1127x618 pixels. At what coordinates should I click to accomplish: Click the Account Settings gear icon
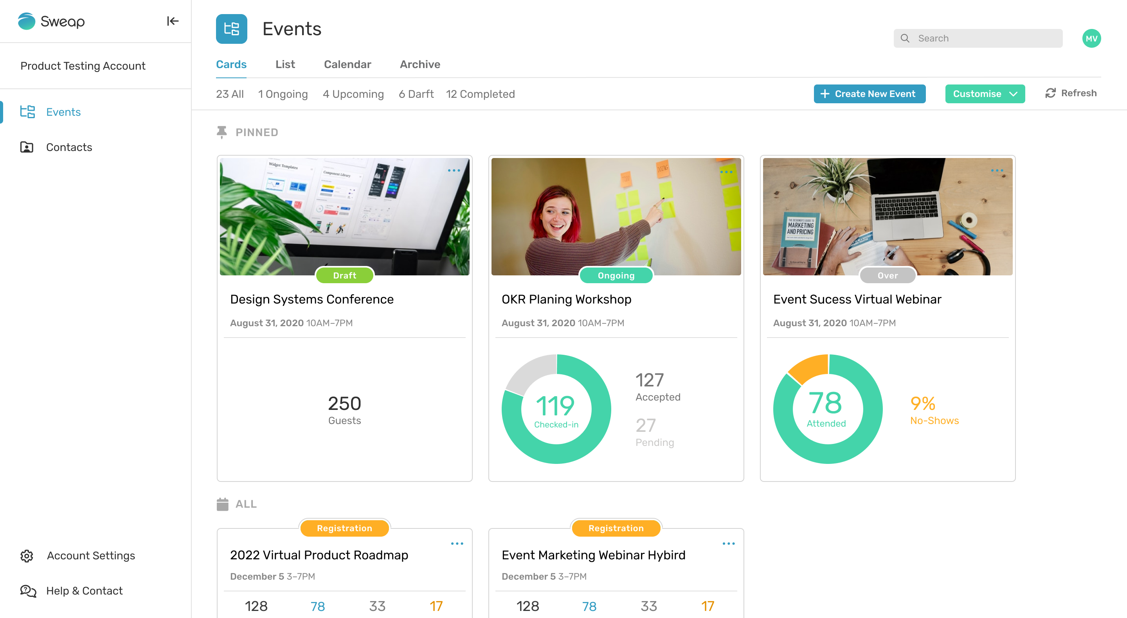tap(27, 555)
